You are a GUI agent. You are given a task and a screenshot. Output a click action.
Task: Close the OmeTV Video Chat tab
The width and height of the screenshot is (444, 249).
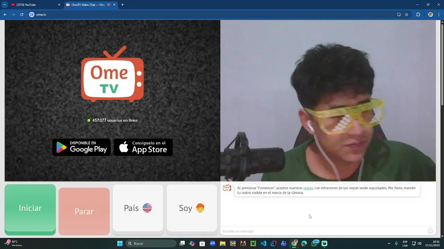pos(114,5)
